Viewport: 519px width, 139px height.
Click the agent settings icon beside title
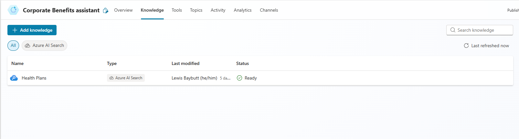pos(106,11)
